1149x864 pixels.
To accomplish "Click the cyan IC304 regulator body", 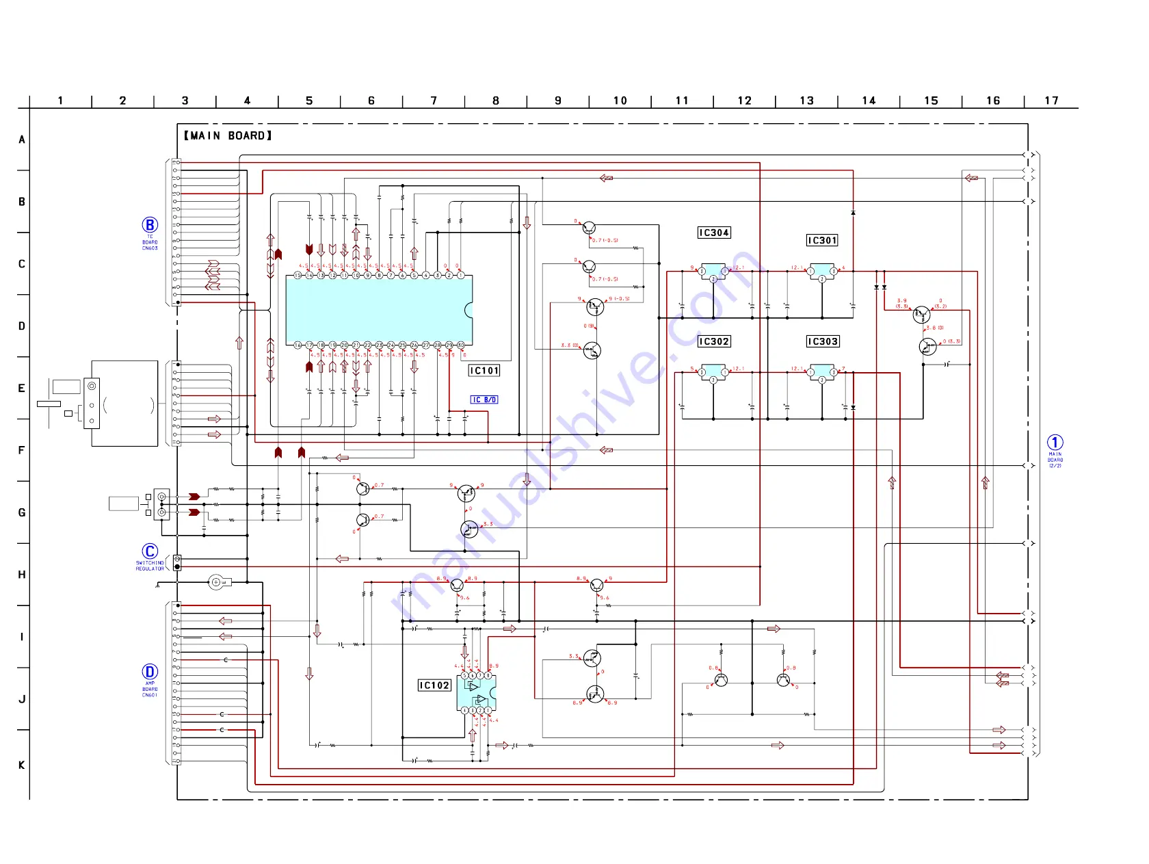I will click(x=713, y=271).
